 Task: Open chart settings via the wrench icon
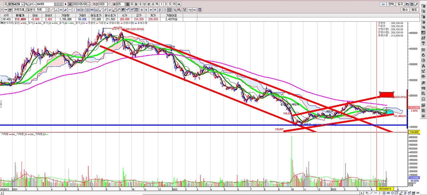point(416,4)
